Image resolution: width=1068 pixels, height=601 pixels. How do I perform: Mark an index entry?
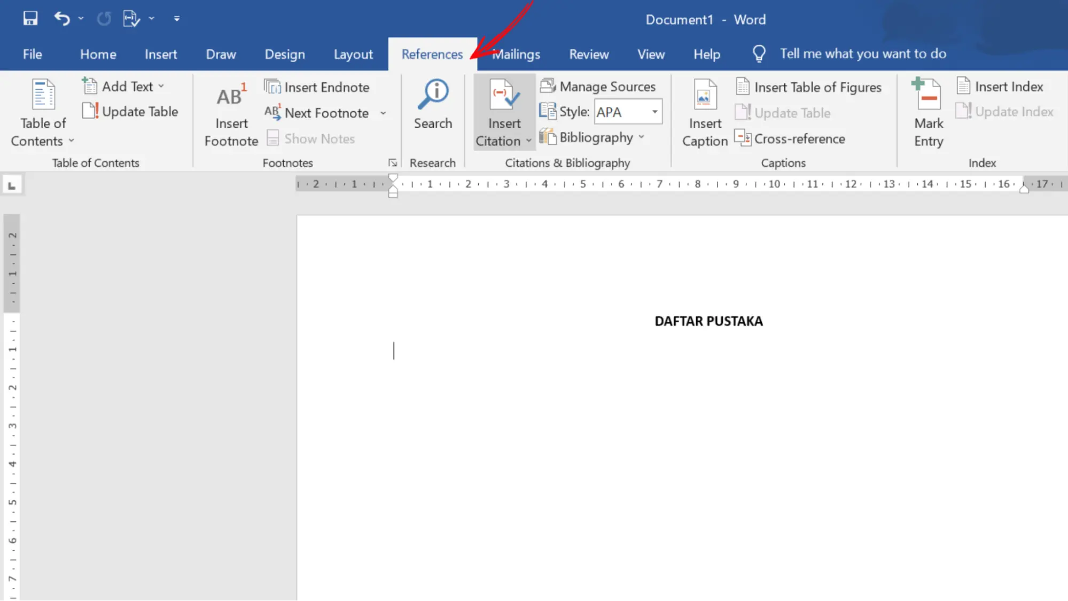coord(927,112)
